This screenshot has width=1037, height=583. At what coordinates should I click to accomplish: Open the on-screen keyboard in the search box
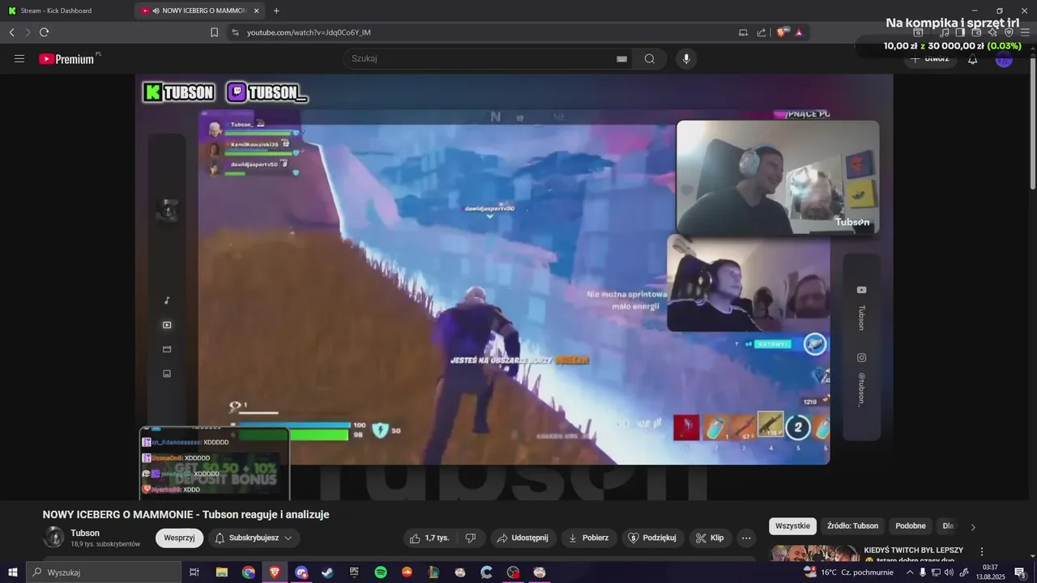(x=622, y=58)
